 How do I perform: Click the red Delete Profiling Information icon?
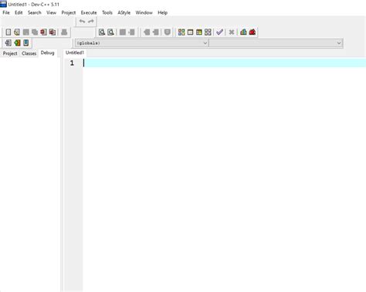pos(252,32)
